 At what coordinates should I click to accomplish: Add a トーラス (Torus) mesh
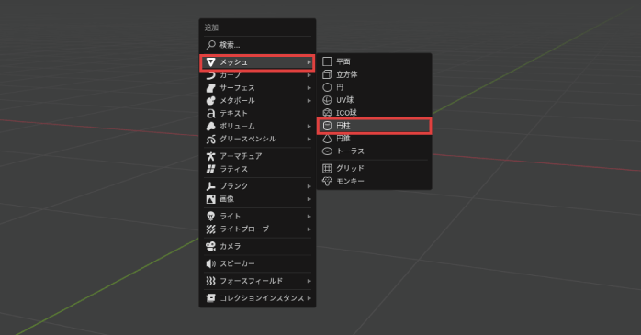(x=374, y=151)
